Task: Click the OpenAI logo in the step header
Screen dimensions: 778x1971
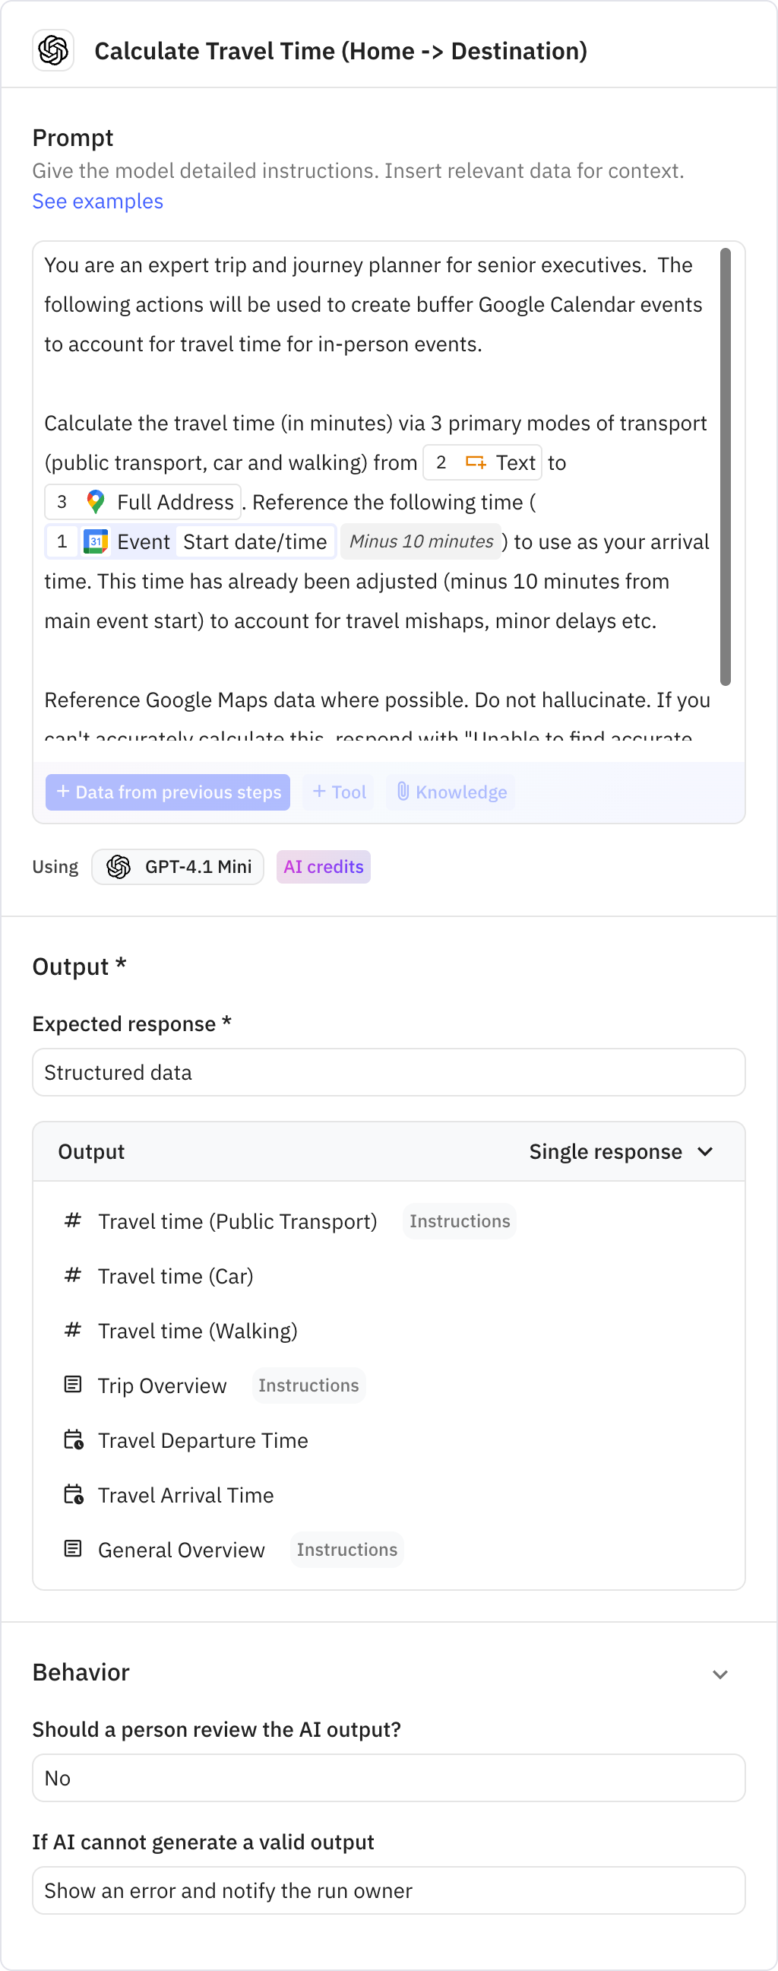Action: click(52, 51)
